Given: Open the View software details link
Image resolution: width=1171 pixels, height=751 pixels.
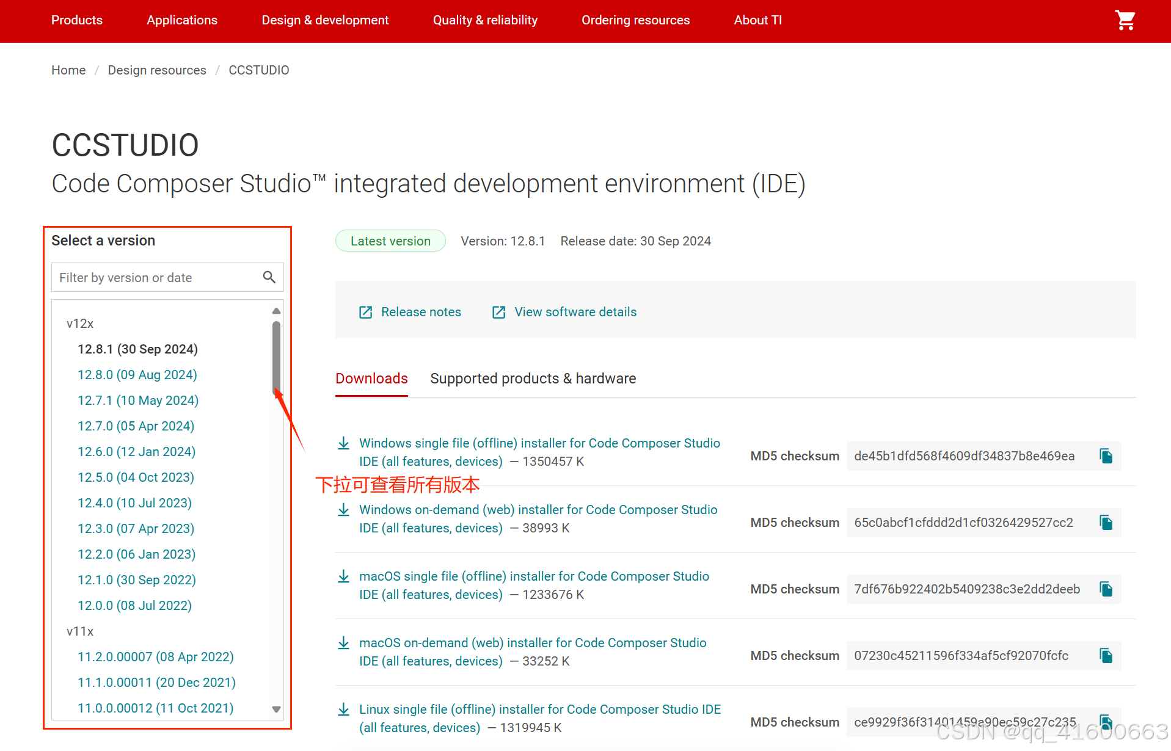Looking at the screenshot, I should 575,312.
